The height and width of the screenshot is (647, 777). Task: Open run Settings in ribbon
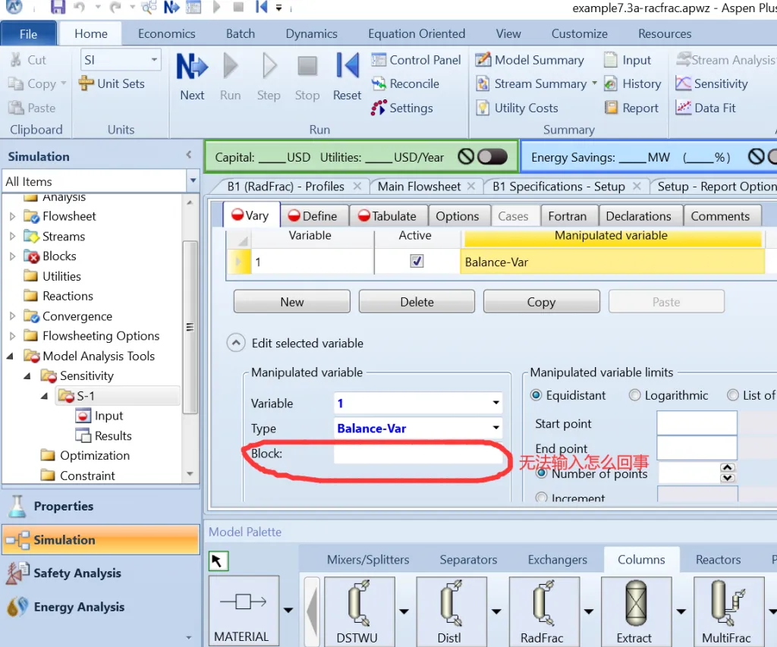pos(402,108)
